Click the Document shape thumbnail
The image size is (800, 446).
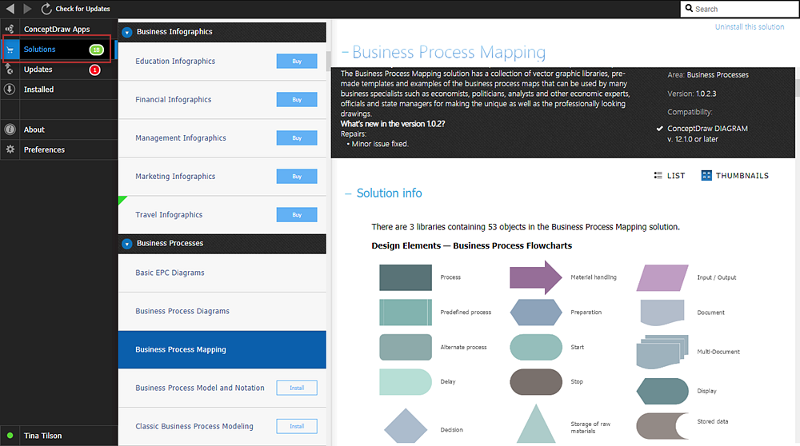pyautogui.click(x=662, y=313)
